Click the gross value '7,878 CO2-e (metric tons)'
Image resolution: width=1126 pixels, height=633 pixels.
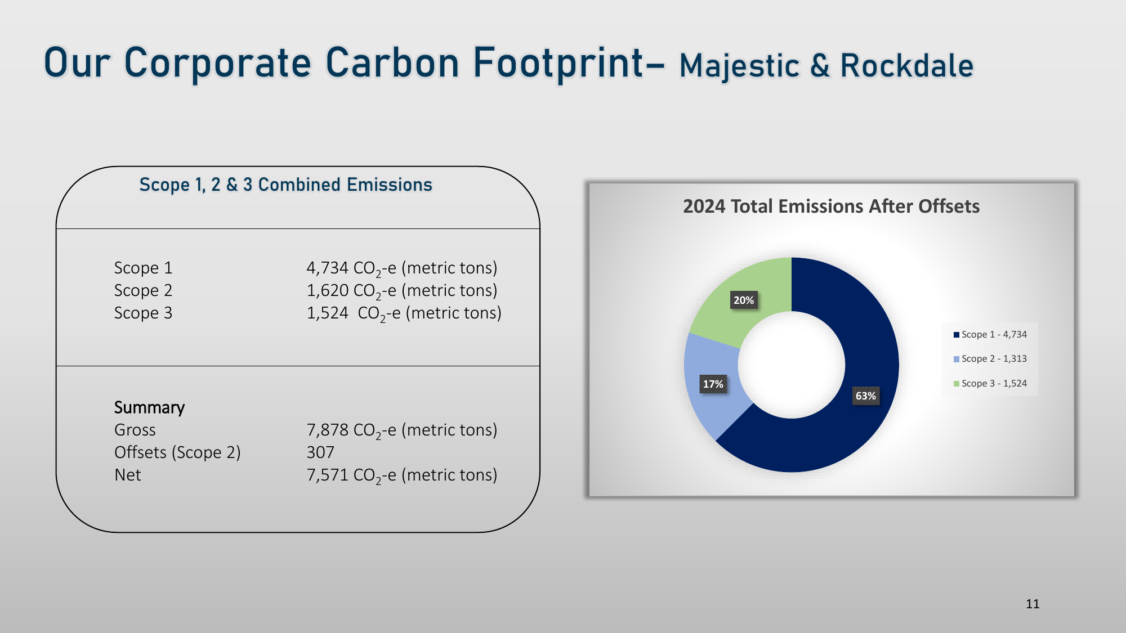[402, 430]
